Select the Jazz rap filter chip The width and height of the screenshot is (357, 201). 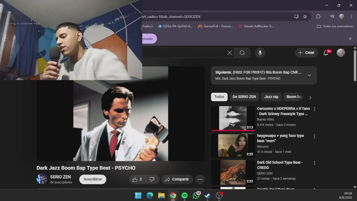[271, 97]
